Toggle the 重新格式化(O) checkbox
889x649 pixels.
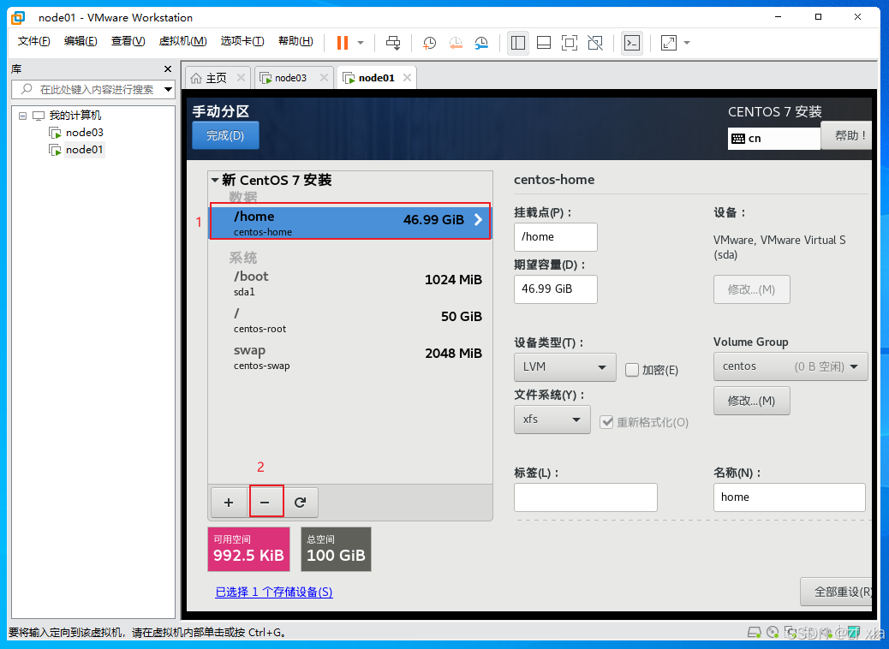click(x=606, y=422)
